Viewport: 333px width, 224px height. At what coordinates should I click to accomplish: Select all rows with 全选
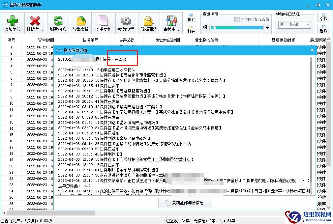pos(323,17)
